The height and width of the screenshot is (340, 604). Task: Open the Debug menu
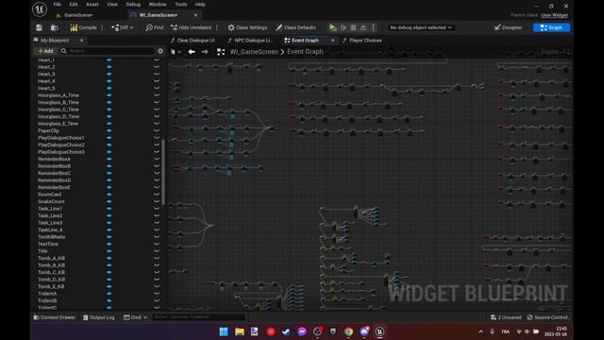[x=133, y=4]
